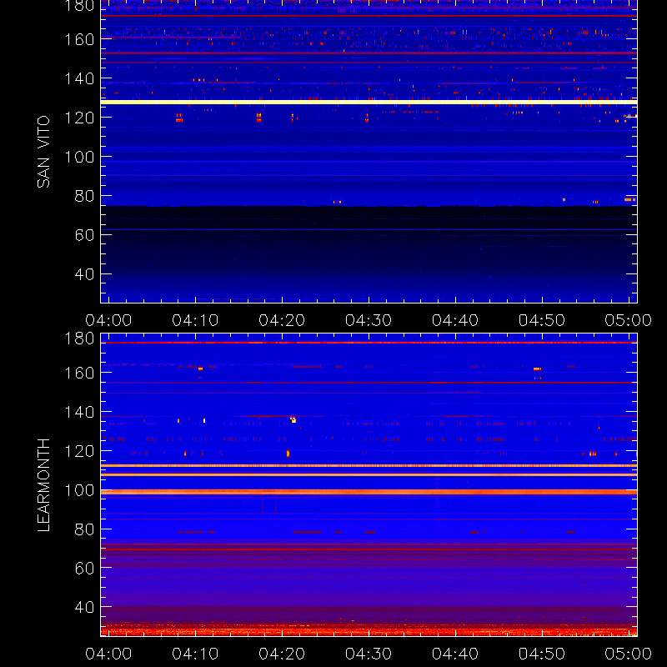Select the 120 tick label on San Vito plot
This screenshot has height=667, width=667.
79,118
